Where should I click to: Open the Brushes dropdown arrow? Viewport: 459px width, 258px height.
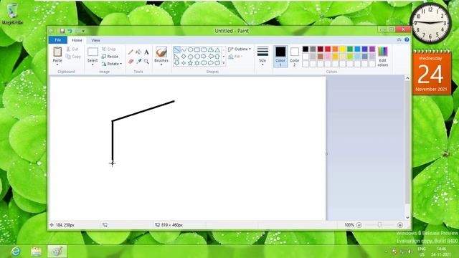[161, 64]
